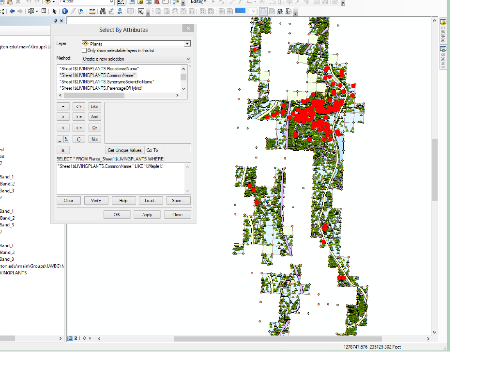Click the field list horizontal scrollbar thumb
The width and height of the screenshot is (502, 367).
pos(94,95)
